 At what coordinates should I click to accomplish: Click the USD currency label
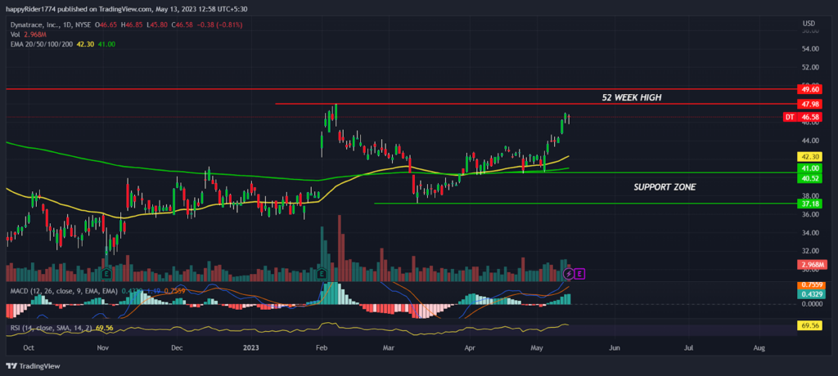(x=809, y=24)
